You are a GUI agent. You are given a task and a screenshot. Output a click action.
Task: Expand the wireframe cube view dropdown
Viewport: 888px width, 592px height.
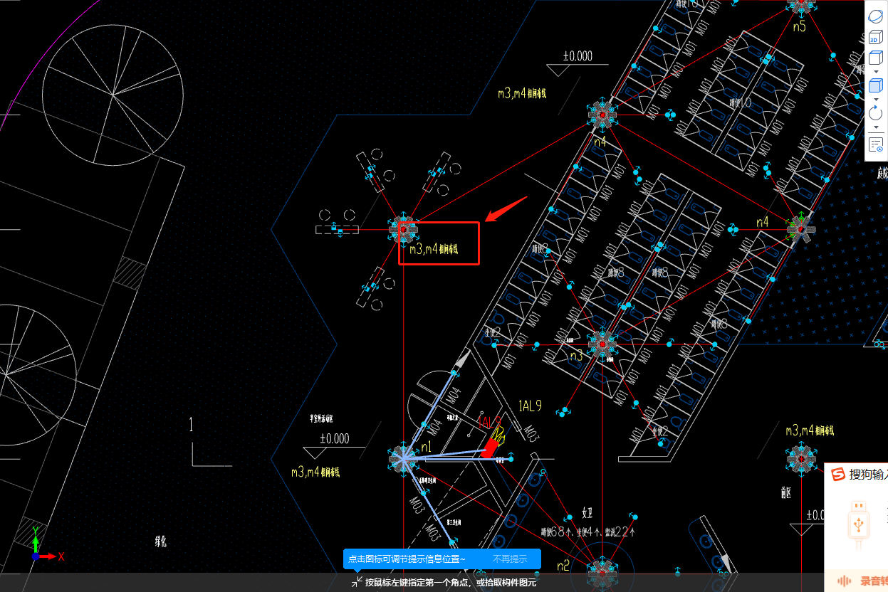(x=875, y=73)
